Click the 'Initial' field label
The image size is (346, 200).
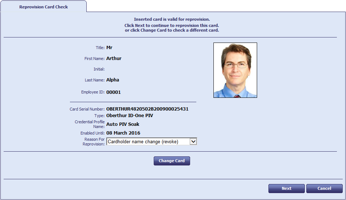click(x=99, y=69)
